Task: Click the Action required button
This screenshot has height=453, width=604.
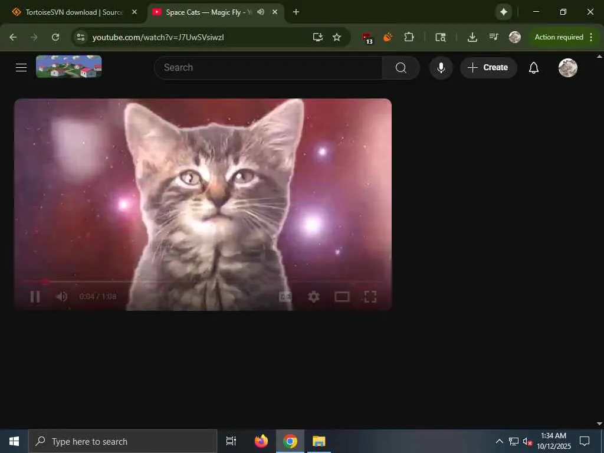Action: [559, 37]
